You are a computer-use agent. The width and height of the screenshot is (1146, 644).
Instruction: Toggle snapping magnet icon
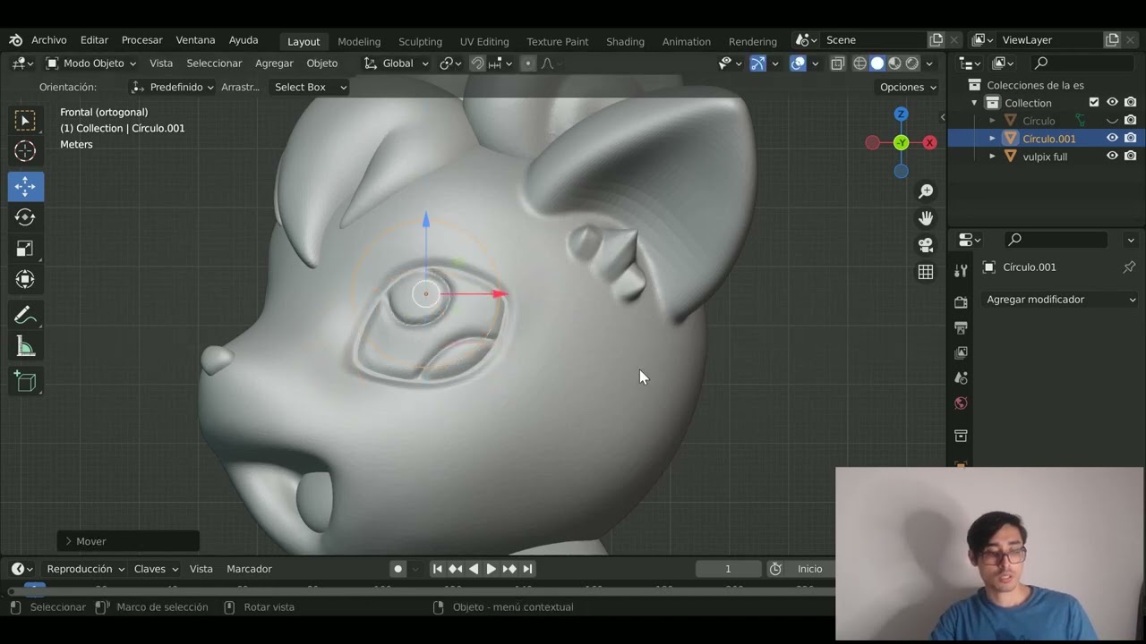click(x=477, y=64)
